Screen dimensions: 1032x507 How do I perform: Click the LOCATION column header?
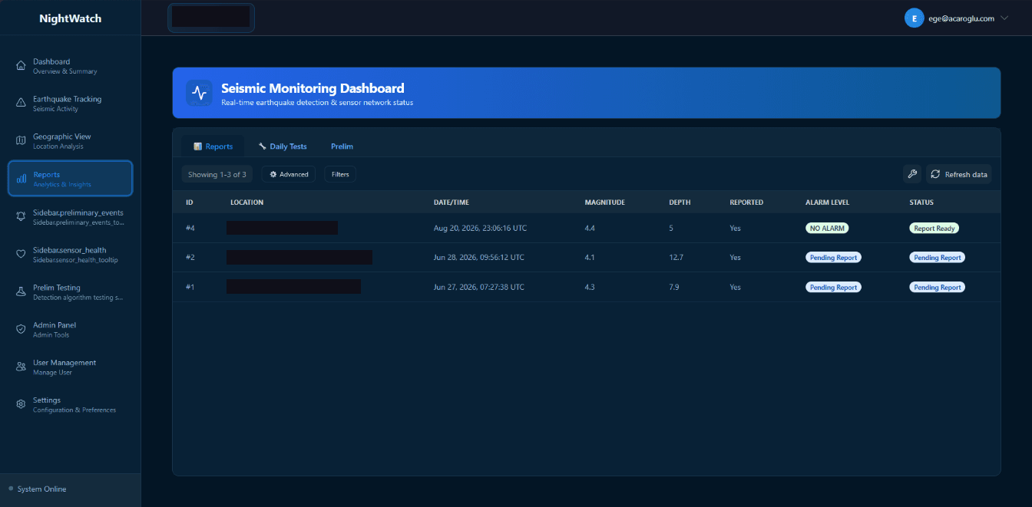(246, 202)
